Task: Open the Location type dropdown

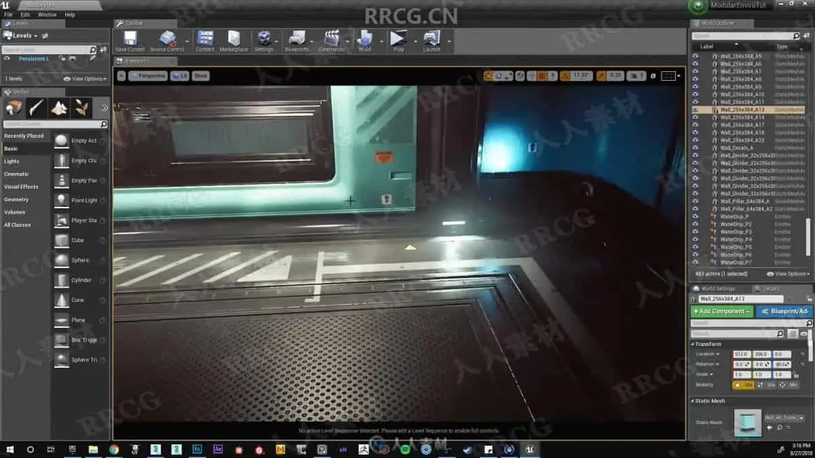Action: tap(707, 354)
